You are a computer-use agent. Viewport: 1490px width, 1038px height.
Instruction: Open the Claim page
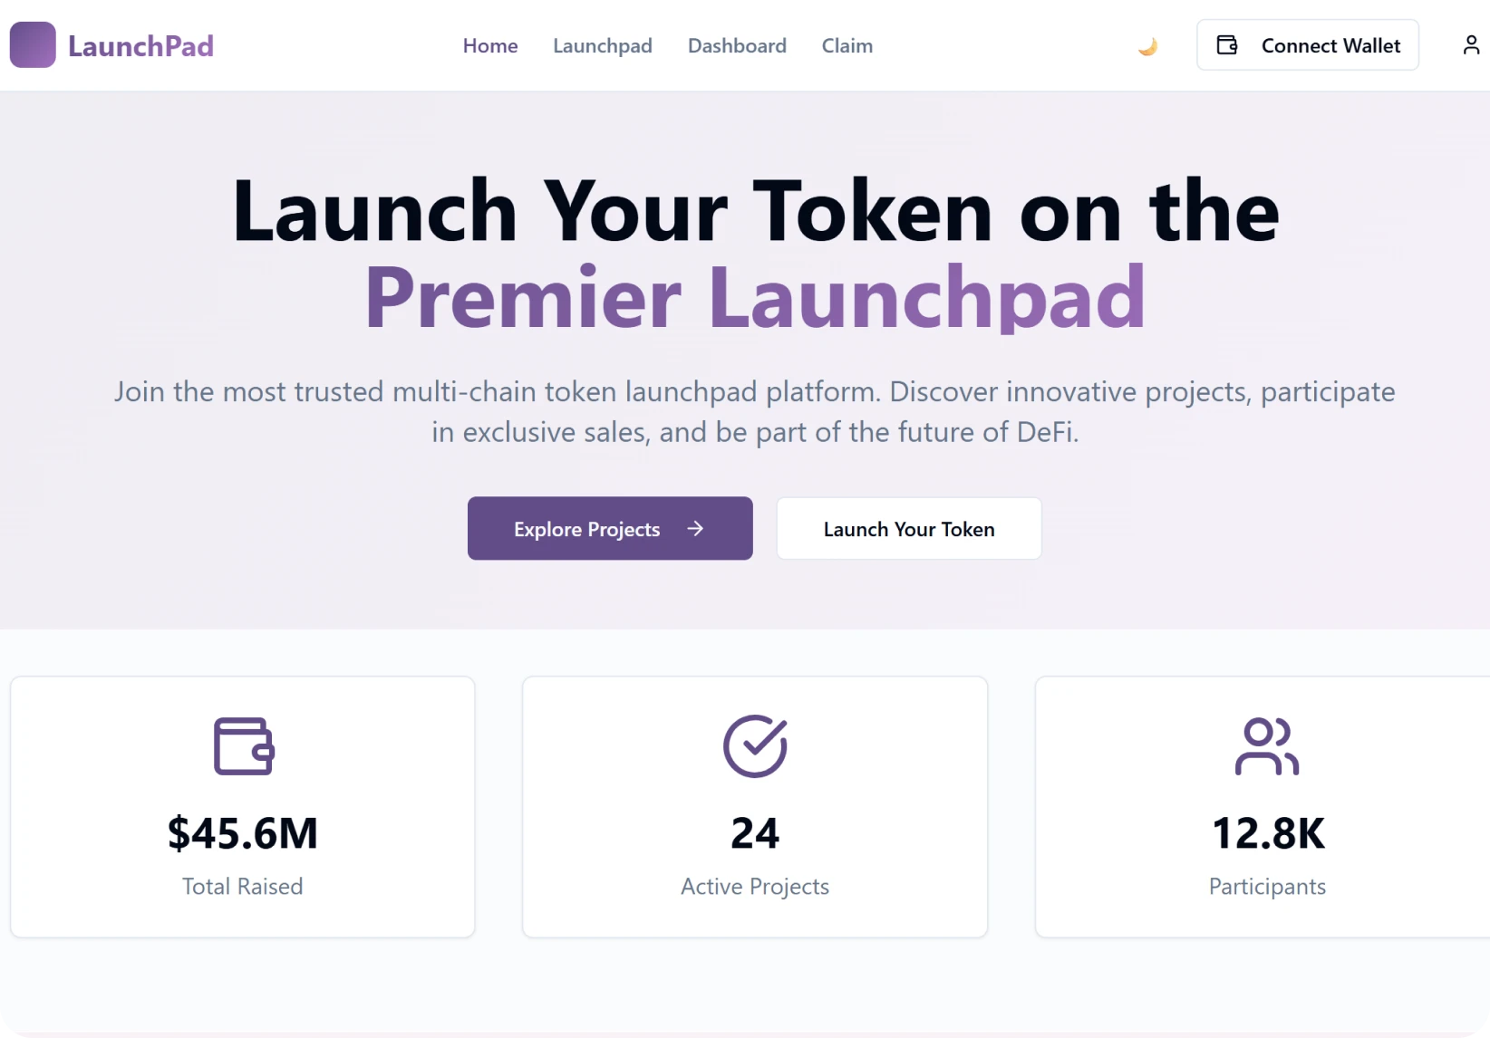click(847, 45)
